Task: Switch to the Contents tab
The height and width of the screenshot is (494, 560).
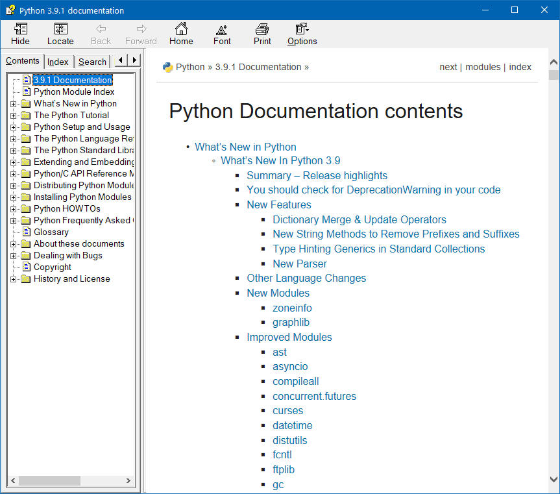Action: 23,61
